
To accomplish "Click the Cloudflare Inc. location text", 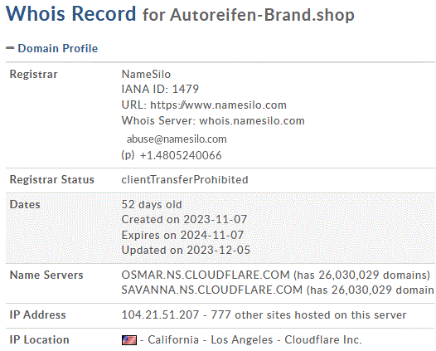I will pyautogui.click(x=322, y=339).
